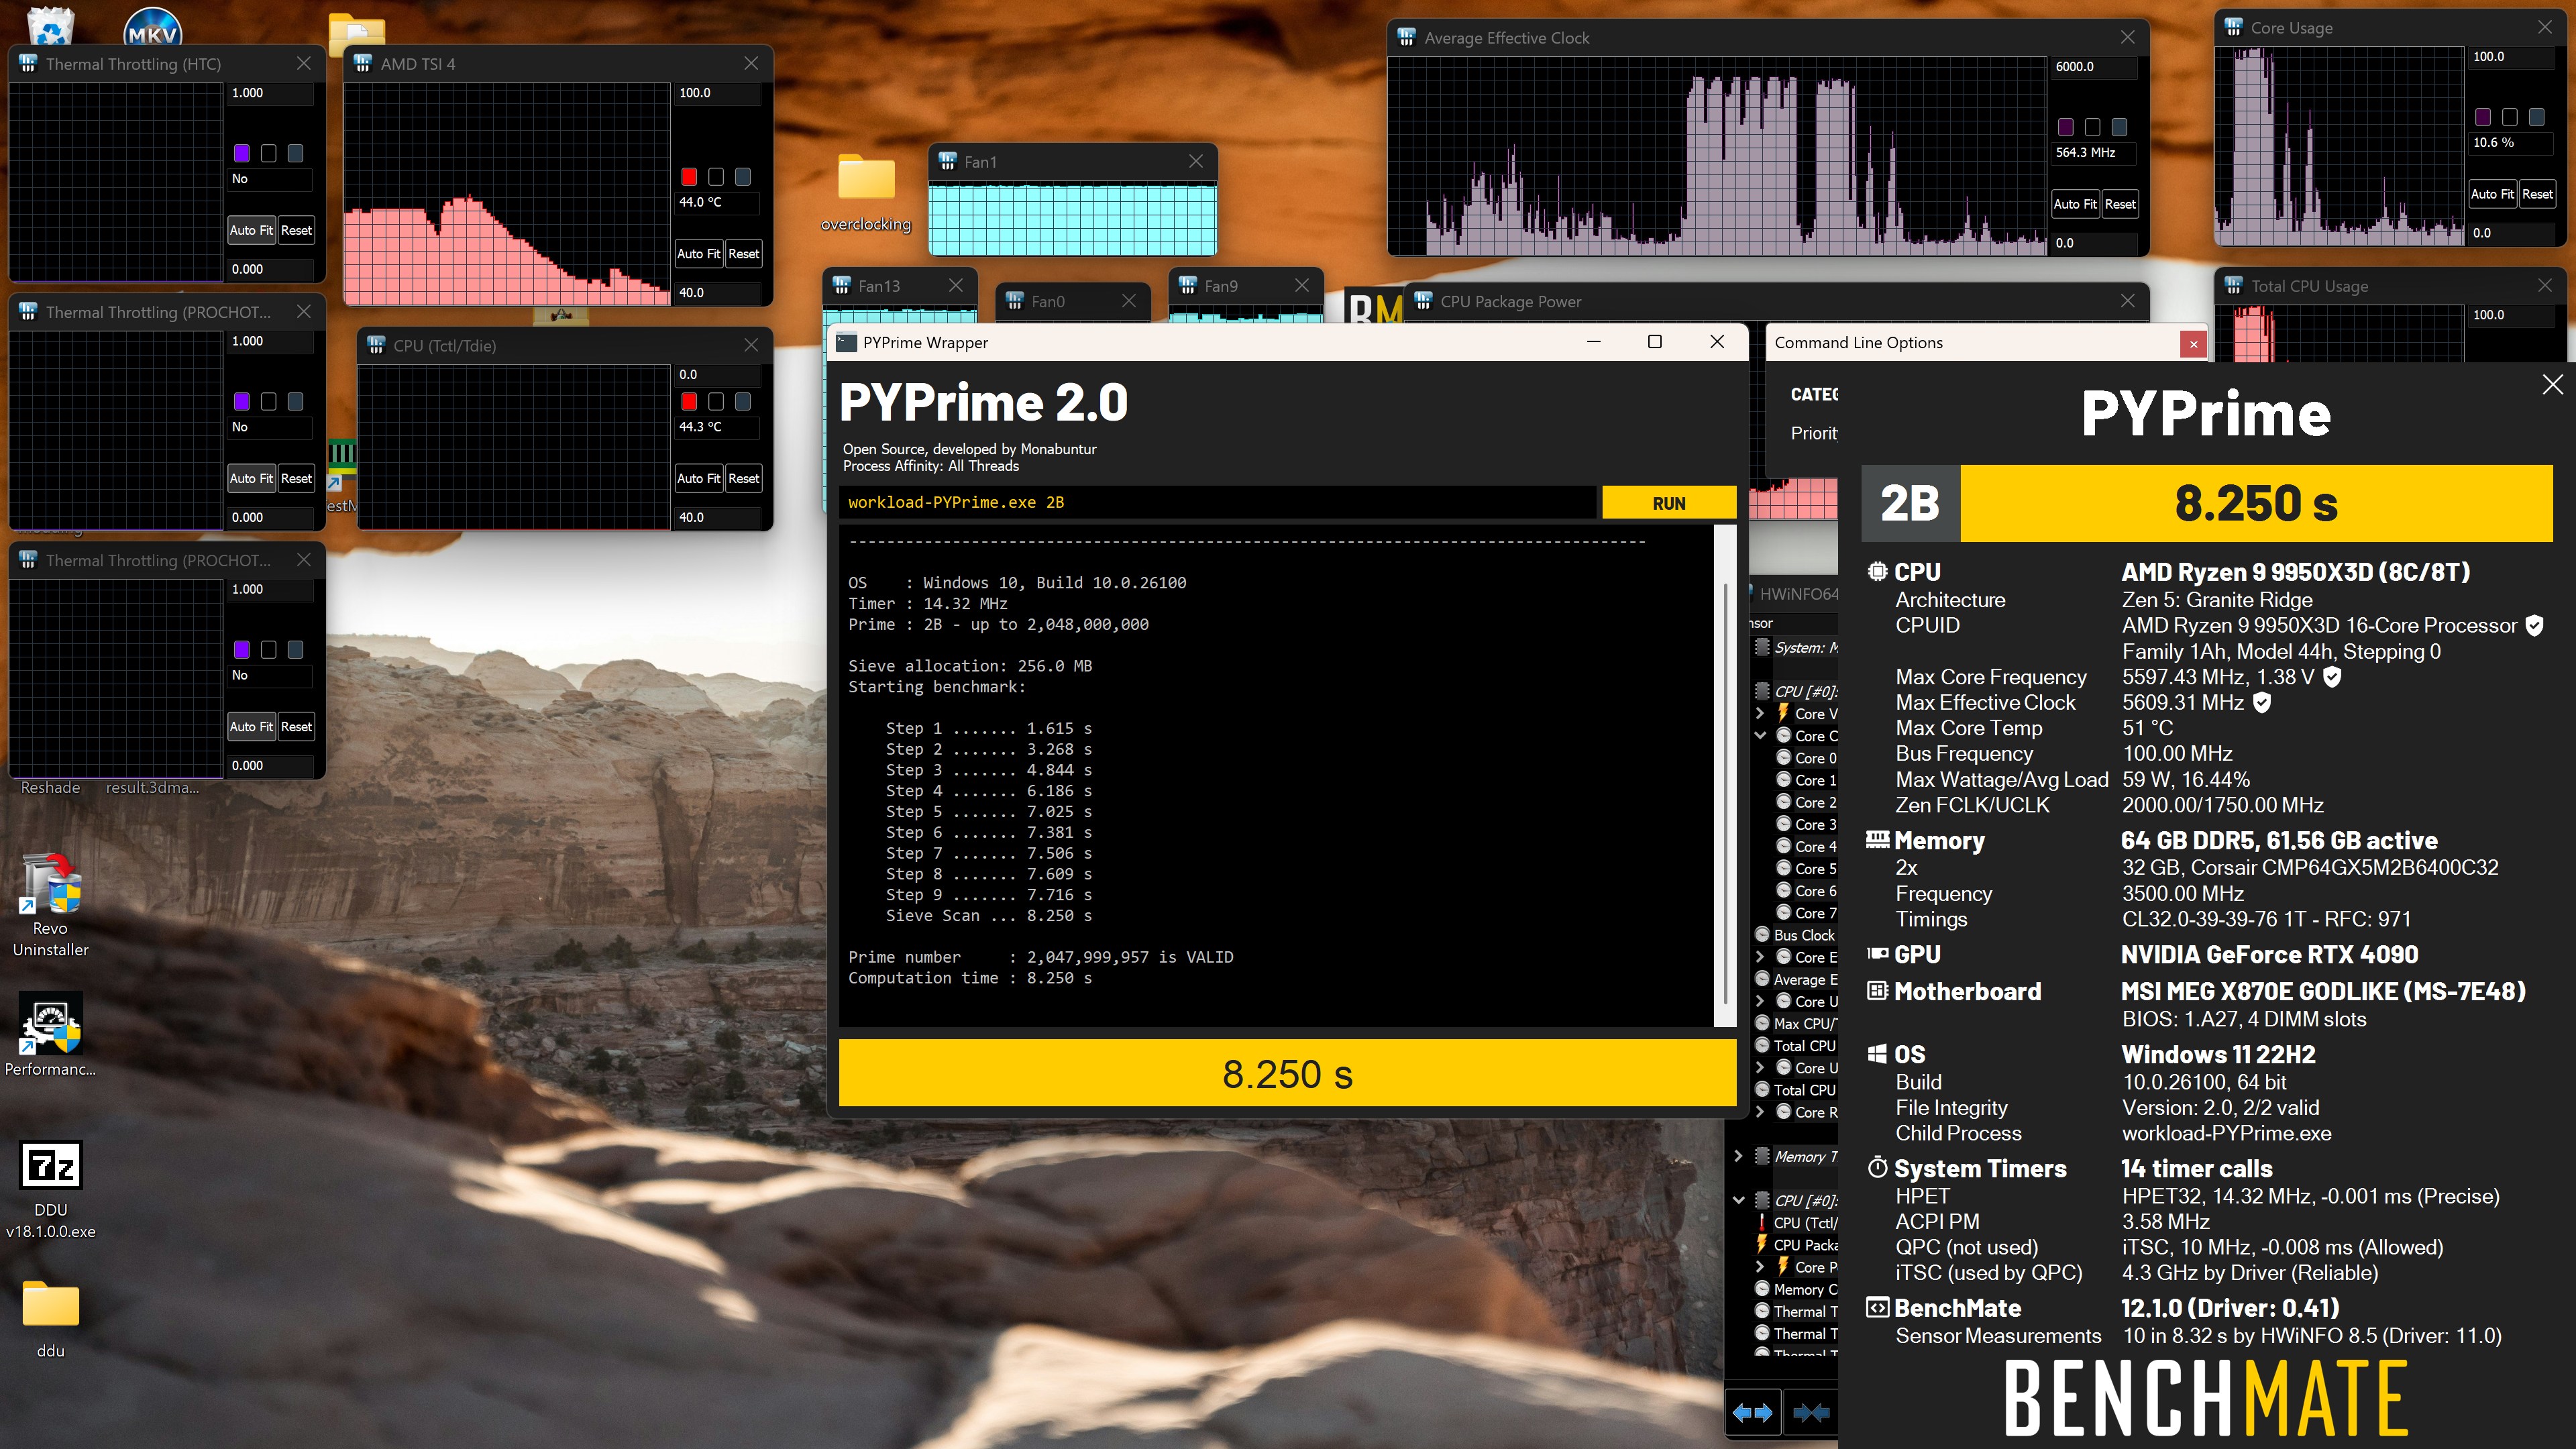Viewport: 2576px width, 1449px height.
Task: Start the benchmark with the yellow RUN button
Action: [1668, 503]
